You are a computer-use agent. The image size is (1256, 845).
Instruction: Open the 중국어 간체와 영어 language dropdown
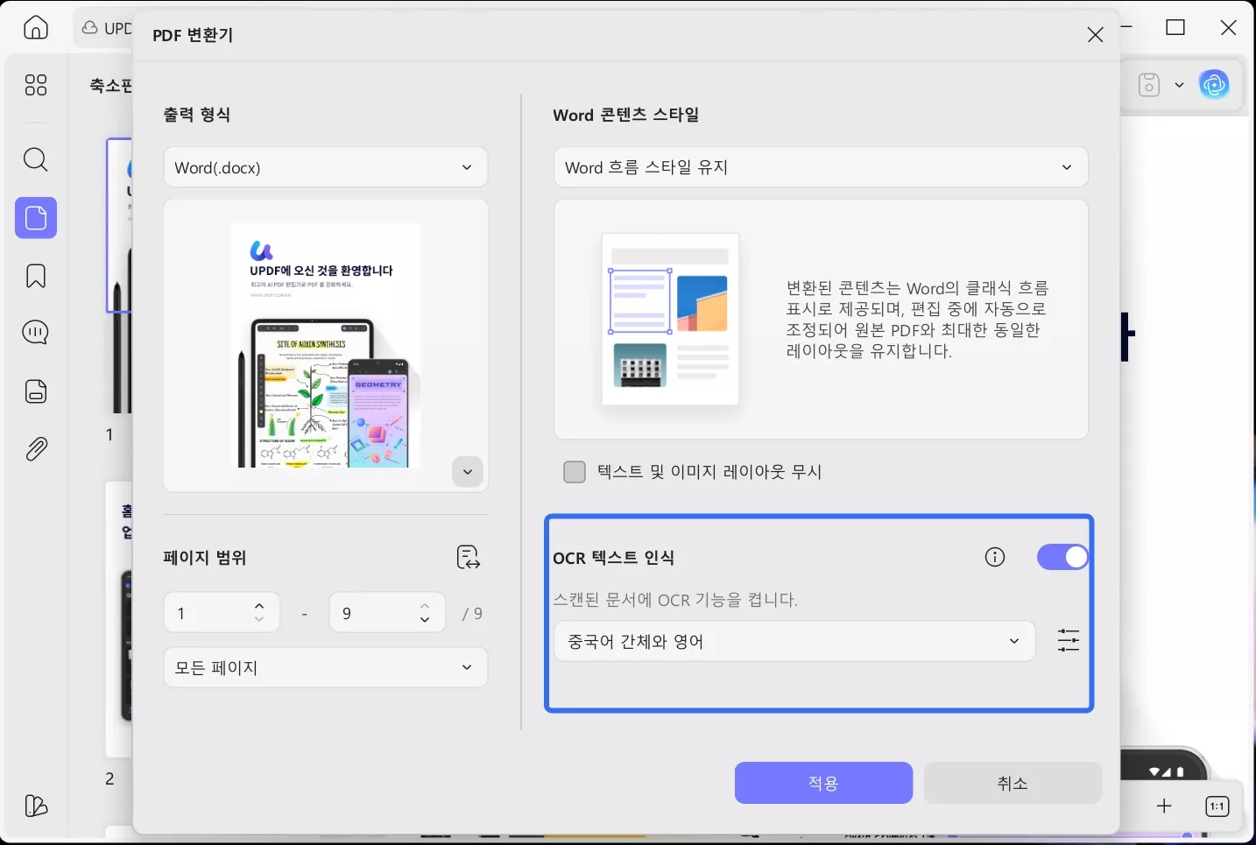point(793,641)
